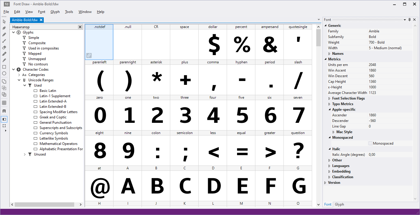Close the Amble-Bold.fdw document tab
This screenshot has width=420, height=215.
coord(41,20)
